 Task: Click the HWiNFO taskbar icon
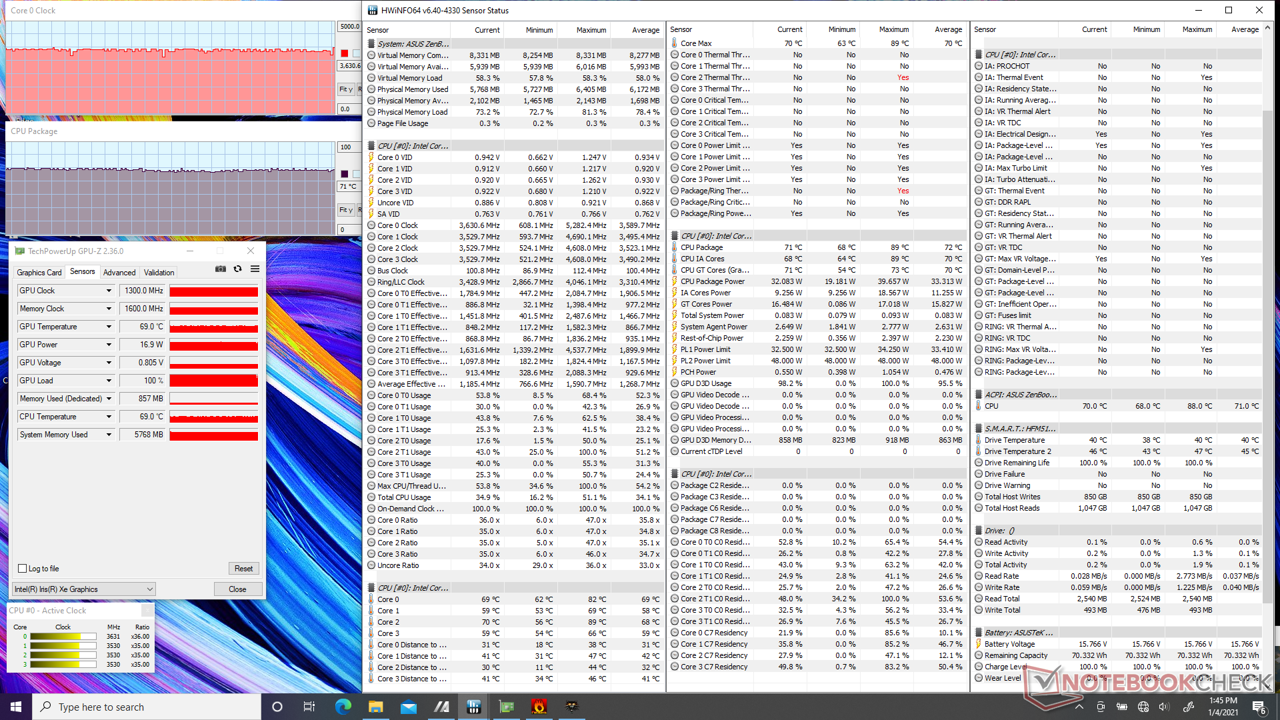coord(474,707)
